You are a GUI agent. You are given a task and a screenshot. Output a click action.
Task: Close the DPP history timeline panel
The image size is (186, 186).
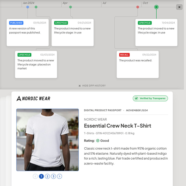(x=179, y=7)
